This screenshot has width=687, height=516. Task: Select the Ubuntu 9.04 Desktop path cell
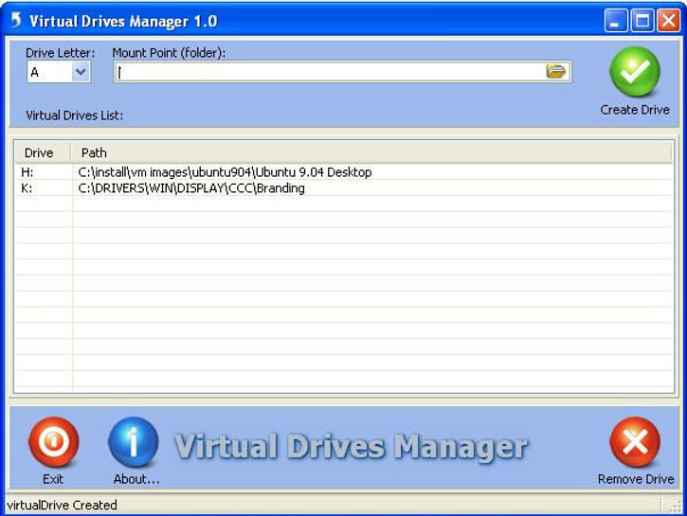[x=226, y=172]
